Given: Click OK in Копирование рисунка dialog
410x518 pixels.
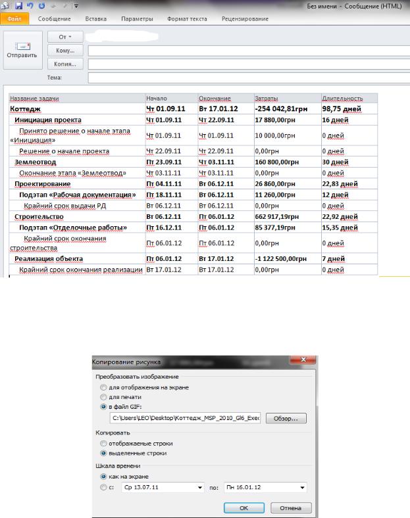Looking at the screenshot, I should point(244,507).
